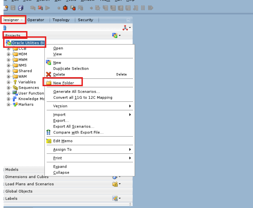Expand the CCB project node
This screenshot has width=253, height=208.
(x=9, y=48)
